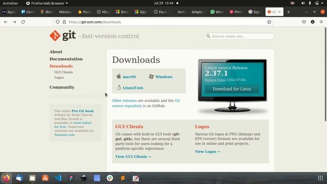Click the Firefox icon in the dock
This screenshot has height=184, width=327.
click(x=6, y=178)
